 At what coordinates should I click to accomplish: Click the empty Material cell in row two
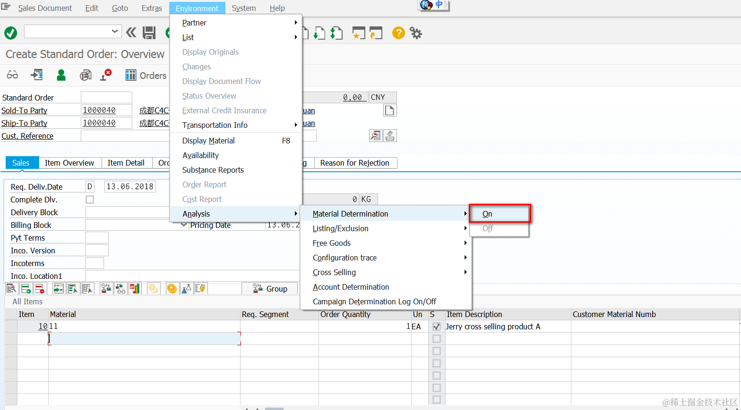[x=144, y=338]
